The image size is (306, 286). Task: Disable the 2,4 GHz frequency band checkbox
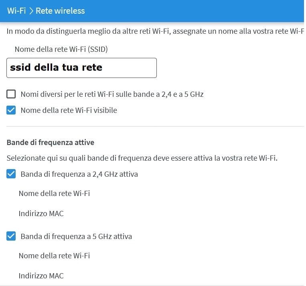pyautogui.click(x=11, y=174)
